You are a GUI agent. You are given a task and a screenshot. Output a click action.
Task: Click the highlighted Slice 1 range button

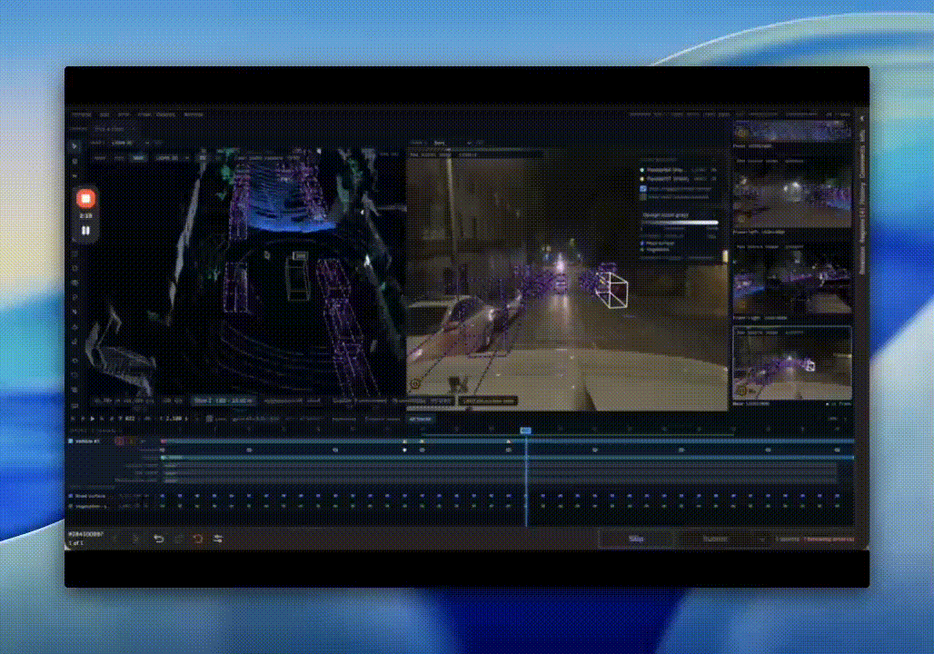tap(224, 401)
